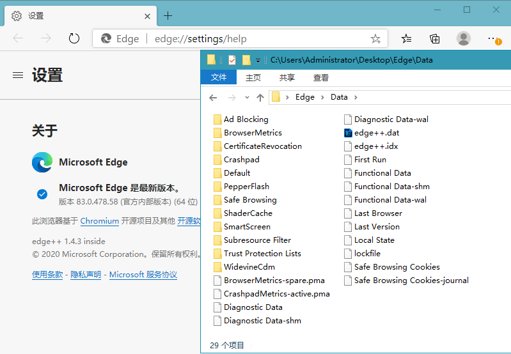Click the Edge address bar URL
511x354 pixels.
[x=200, y=39]
